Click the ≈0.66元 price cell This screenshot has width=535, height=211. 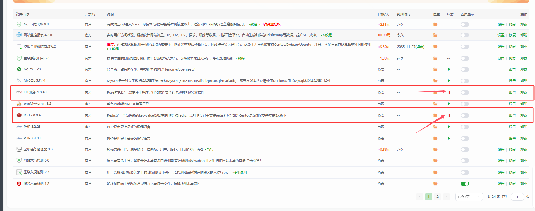point(384,150)
